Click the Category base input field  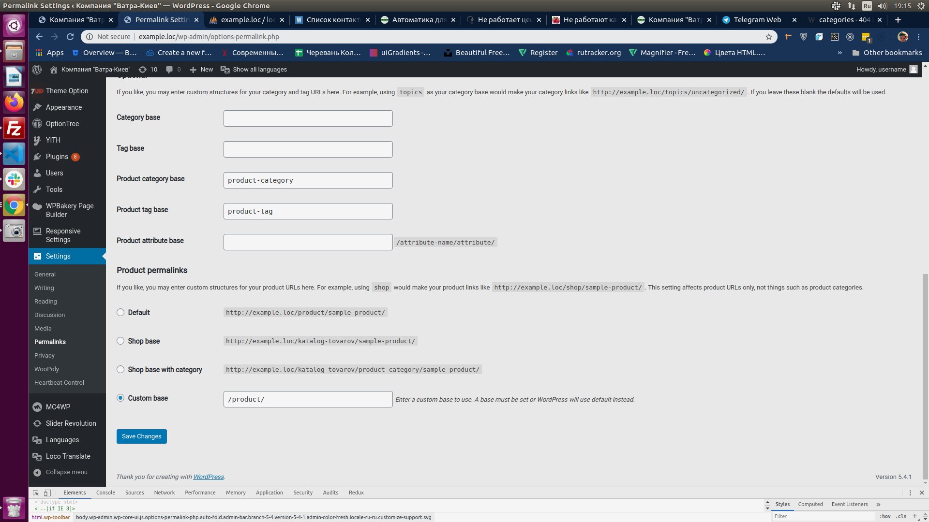308,118
